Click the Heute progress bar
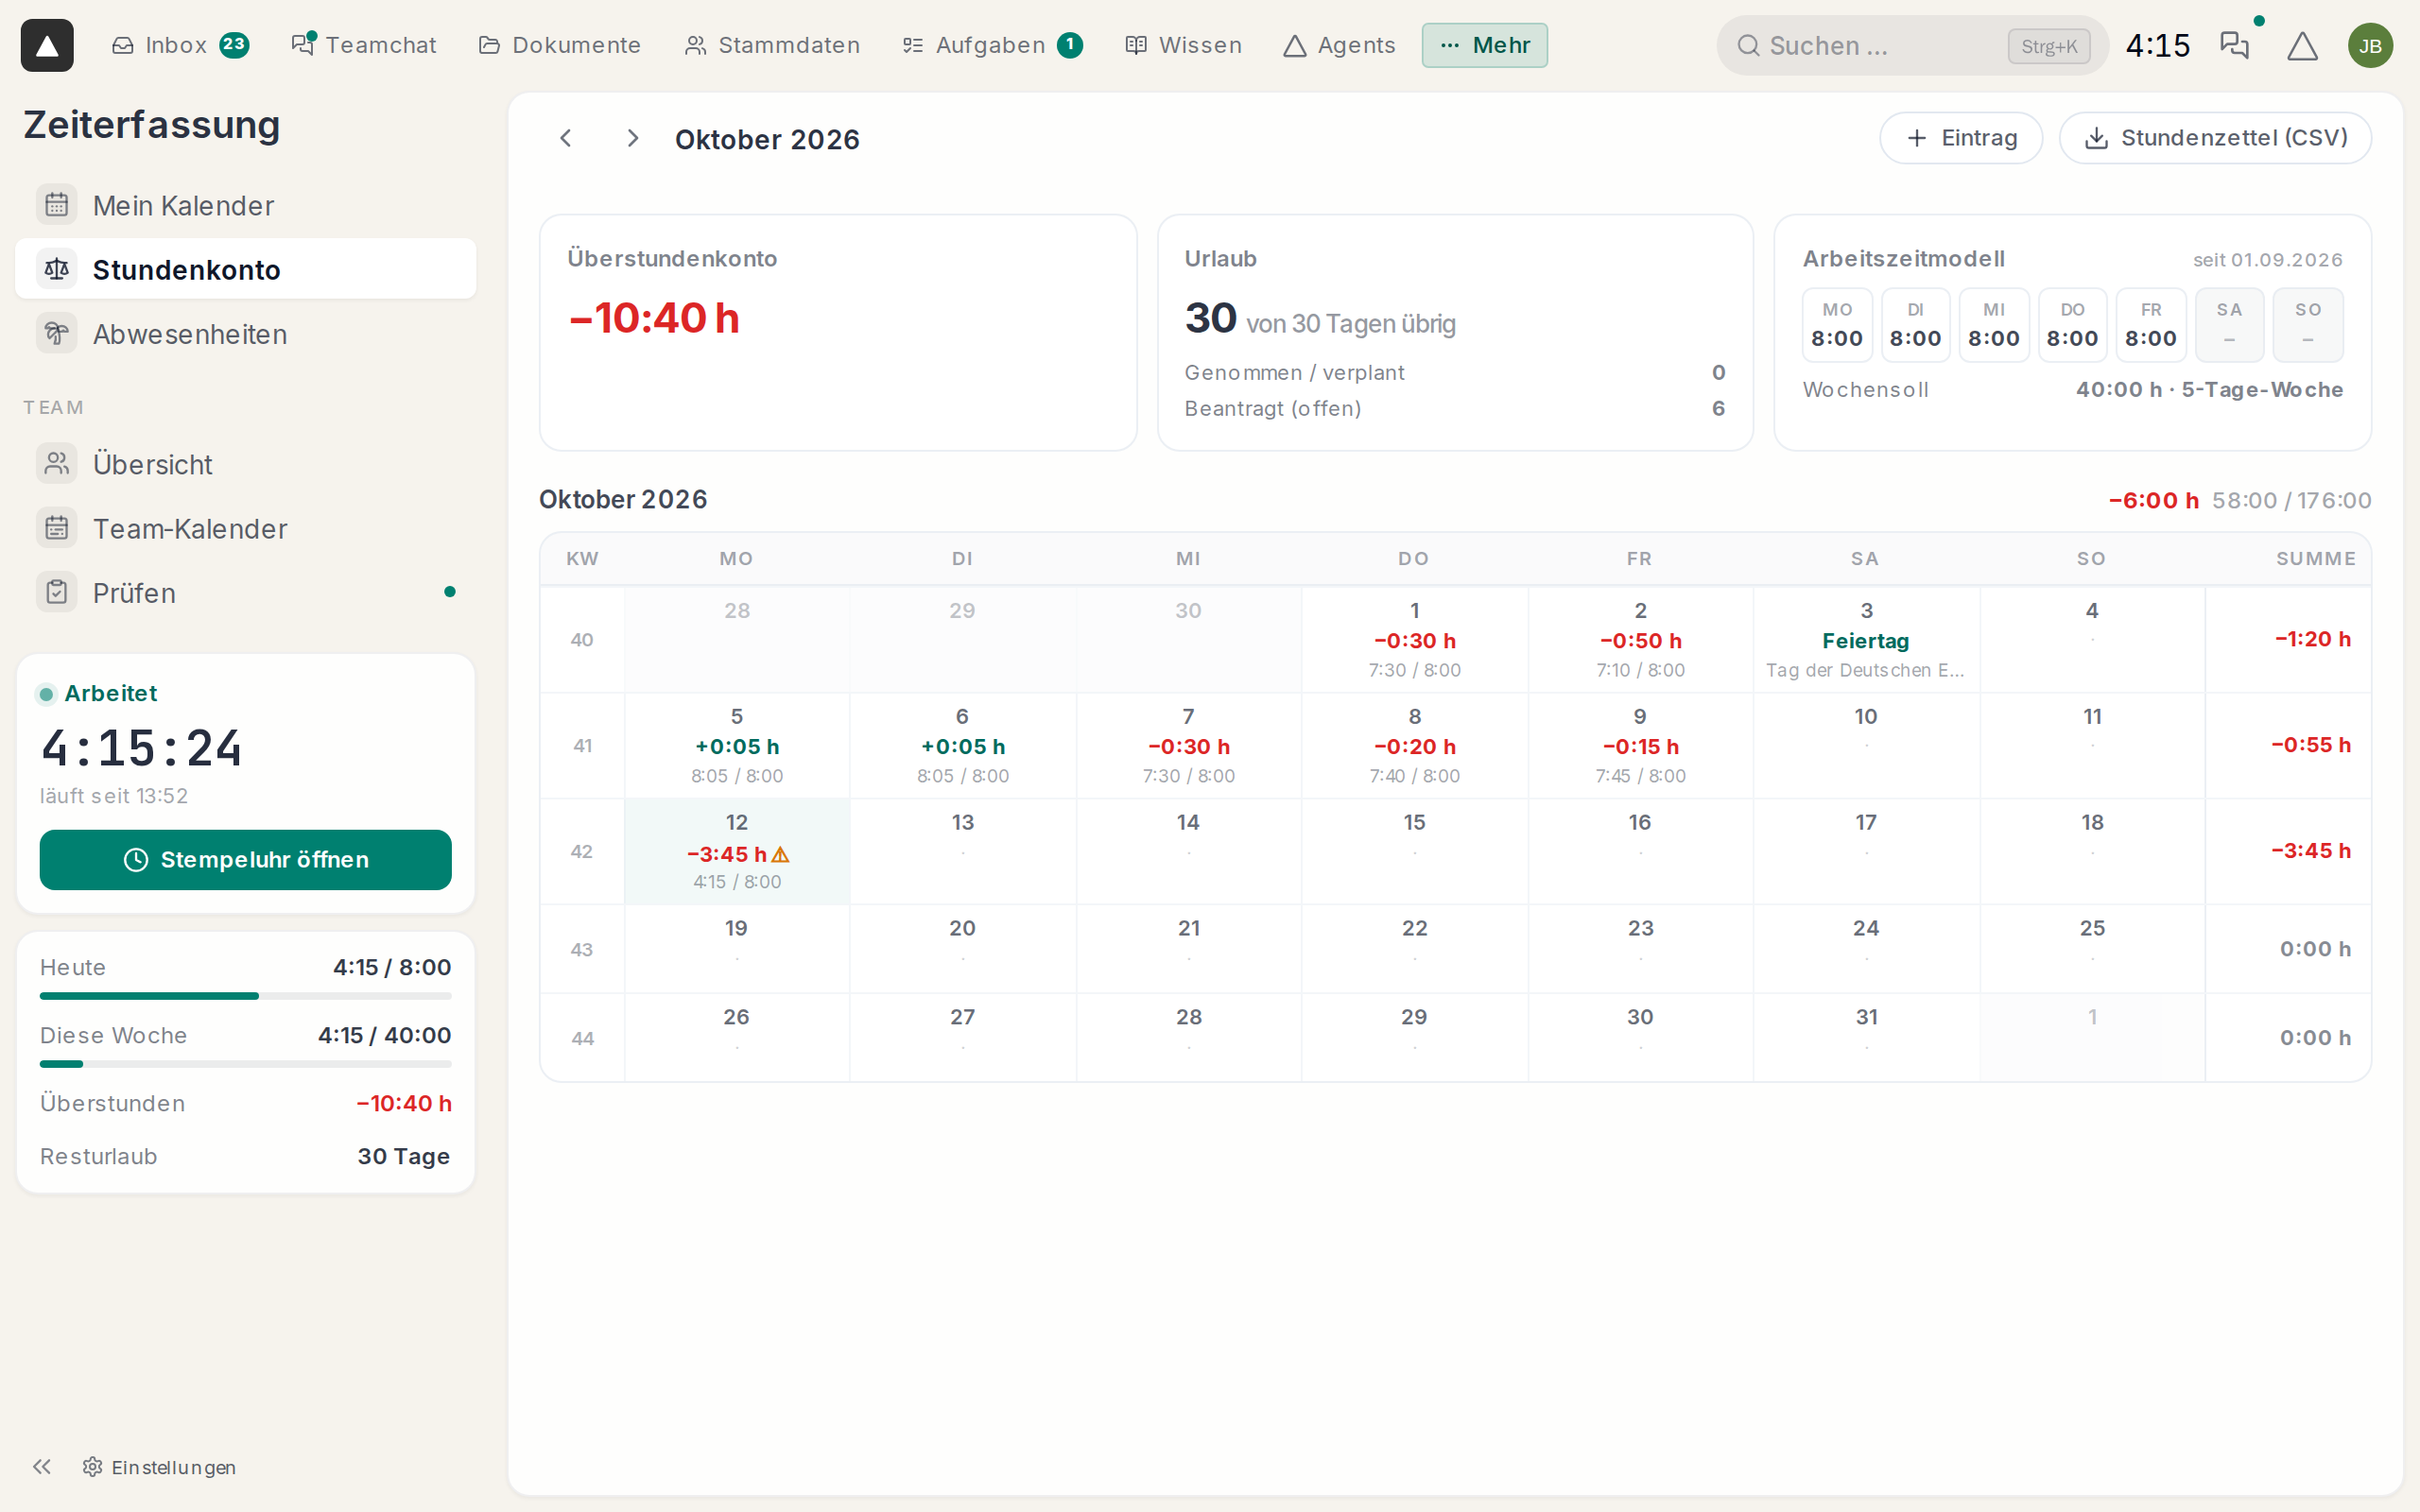 (245, 996)
